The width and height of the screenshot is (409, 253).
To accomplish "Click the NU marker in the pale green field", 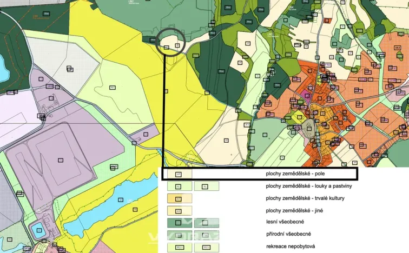I will click(112, 88).
